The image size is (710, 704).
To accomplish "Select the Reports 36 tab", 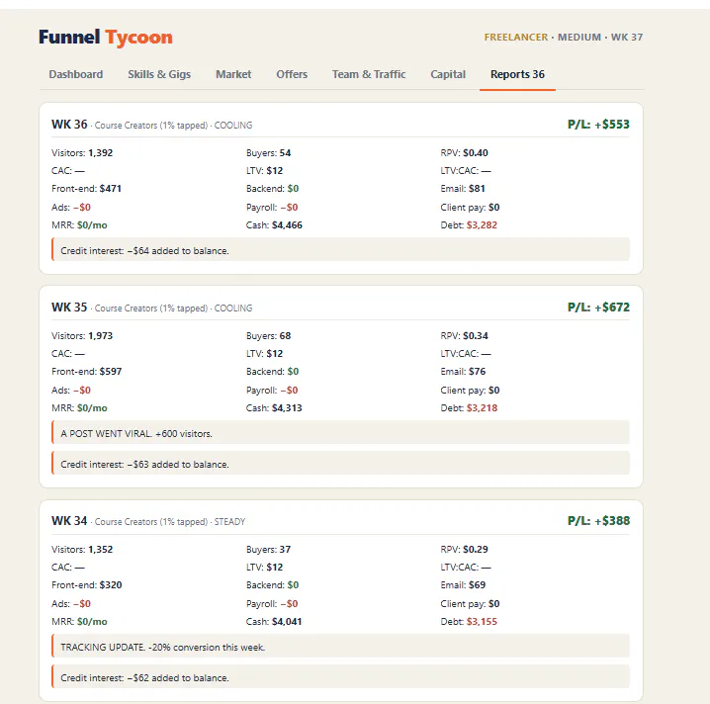I will click(x=517, y=74).
